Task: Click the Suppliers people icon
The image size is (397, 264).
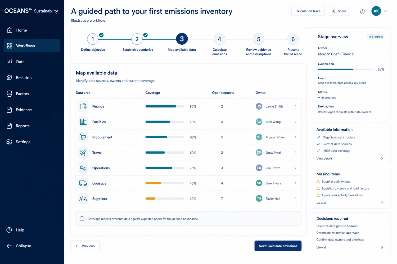Action: coord(83,199)
